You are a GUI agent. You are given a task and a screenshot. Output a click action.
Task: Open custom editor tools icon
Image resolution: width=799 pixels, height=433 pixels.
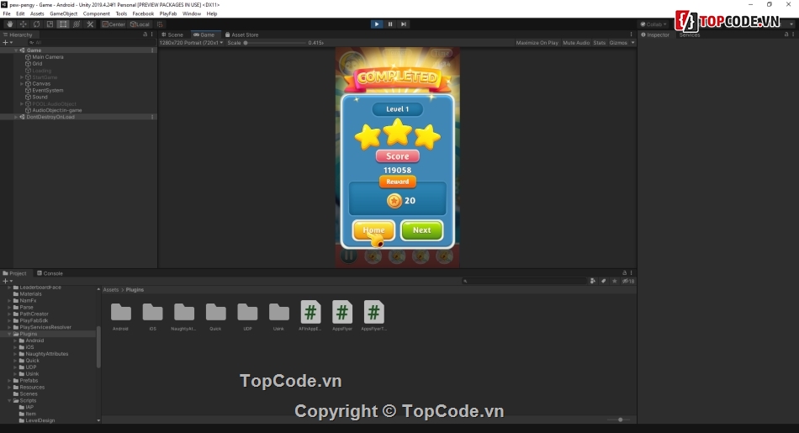pos(90,24)
